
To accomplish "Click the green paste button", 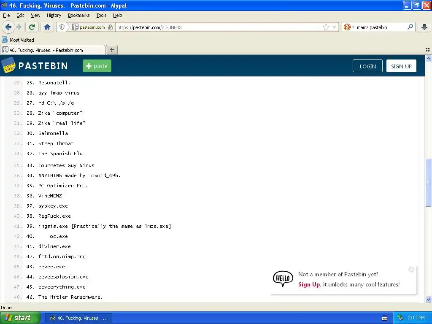I will click(x=97, y=66).
